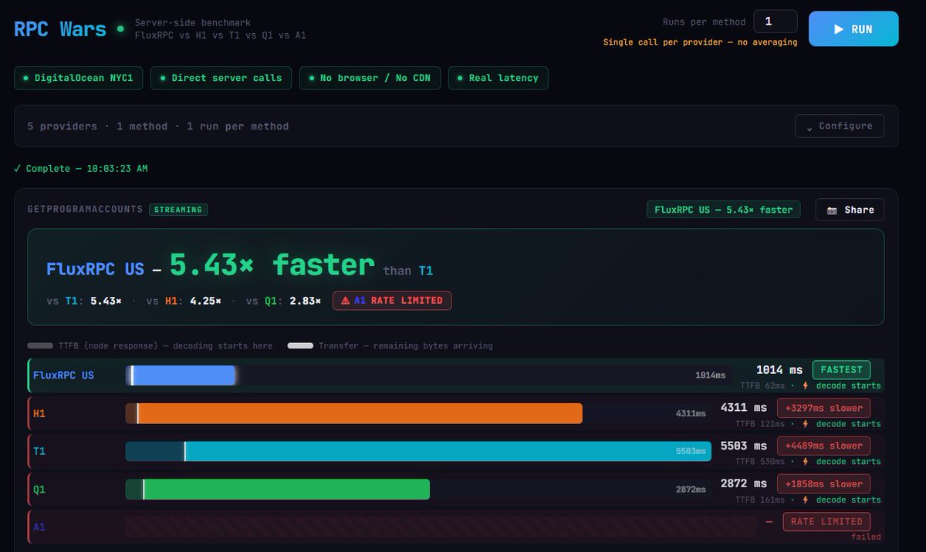Open the Configure dropdown
This screenshot has height=552, width=926.
pos(840,126)
